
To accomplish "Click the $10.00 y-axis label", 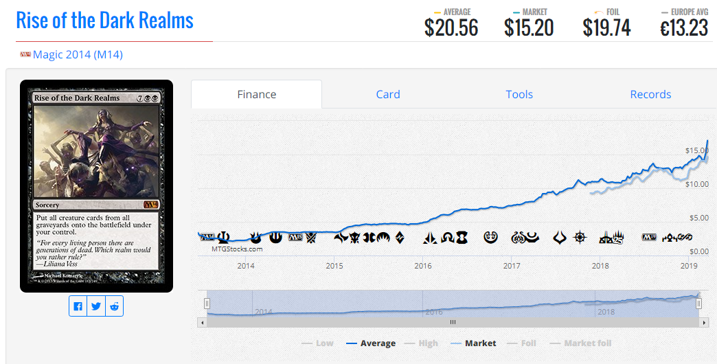I will [697, 184].
